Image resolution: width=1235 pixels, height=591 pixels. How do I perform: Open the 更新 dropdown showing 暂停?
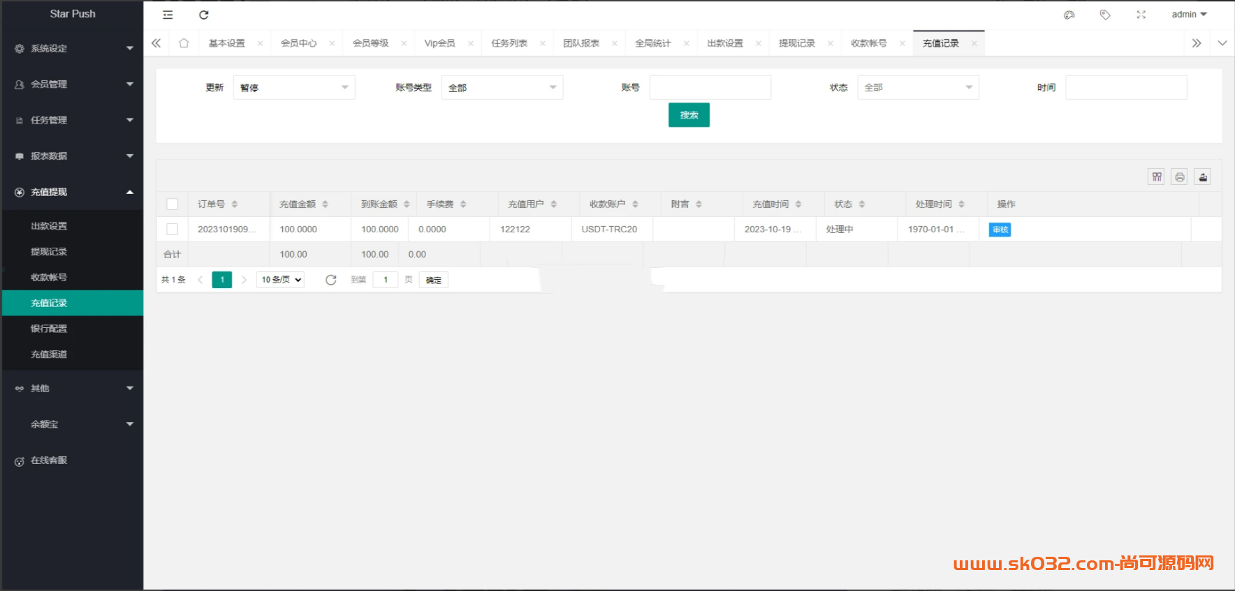click(294, 88)
